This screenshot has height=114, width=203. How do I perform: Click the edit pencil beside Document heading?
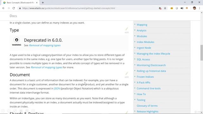pyautogui.click(x=127, y=75)
